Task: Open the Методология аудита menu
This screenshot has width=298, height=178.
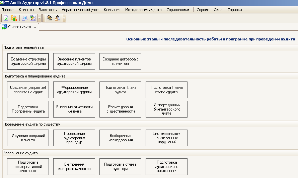Action: click(x=143, y=10)
